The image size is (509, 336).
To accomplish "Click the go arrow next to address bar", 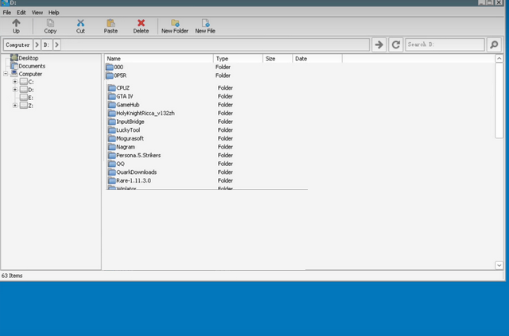I will point(379,45).
